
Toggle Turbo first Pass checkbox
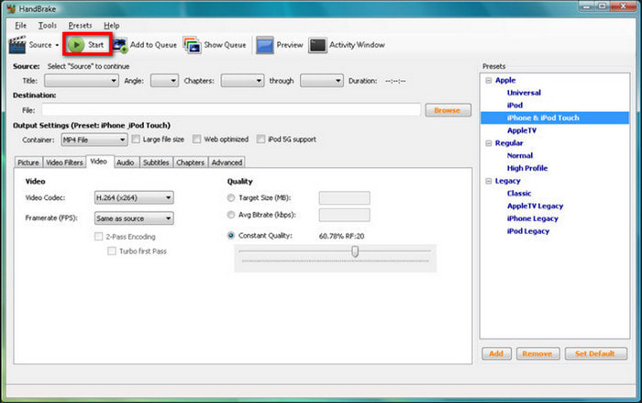point(112,251)
